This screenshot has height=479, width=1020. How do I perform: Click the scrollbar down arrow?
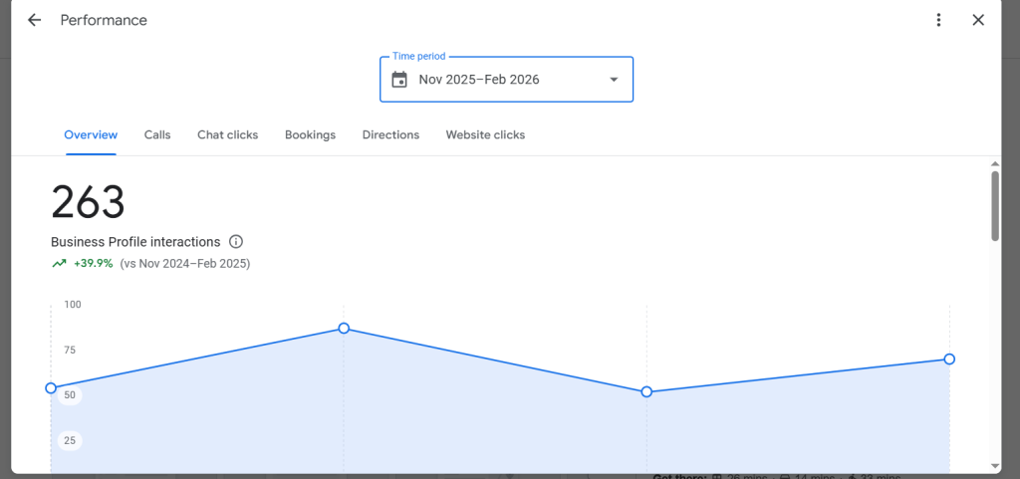click(x=994, y=466)
